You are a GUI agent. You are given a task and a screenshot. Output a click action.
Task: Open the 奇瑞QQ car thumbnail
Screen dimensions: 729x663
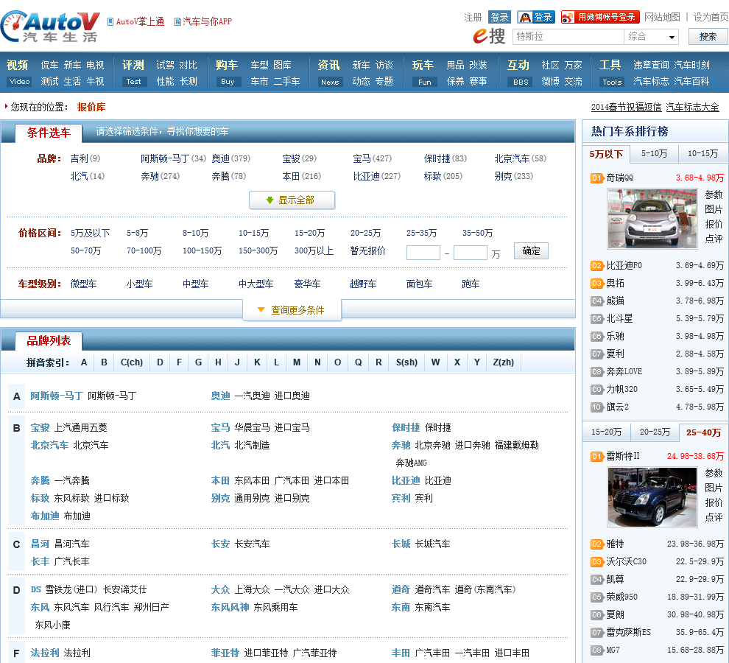pyautogui.click(x=652, y=219)
